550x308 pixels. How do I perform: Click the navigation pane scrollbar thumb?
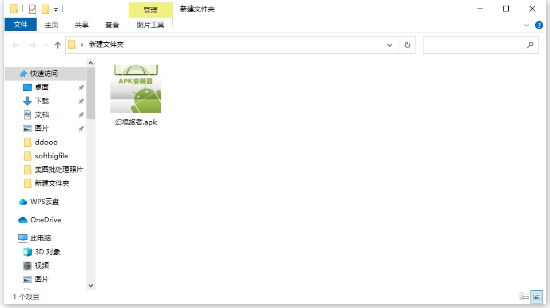91,93
